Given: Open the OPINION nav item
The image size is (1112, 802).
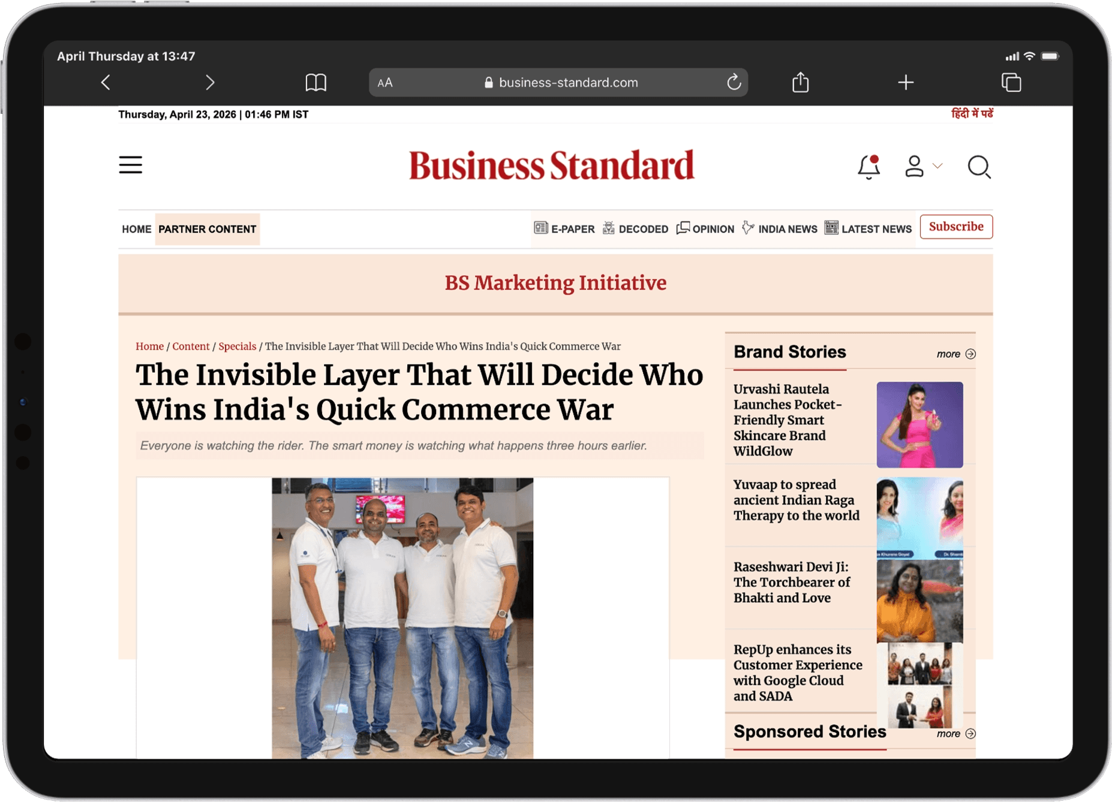Looking at the screenshot, I should 705,229.
